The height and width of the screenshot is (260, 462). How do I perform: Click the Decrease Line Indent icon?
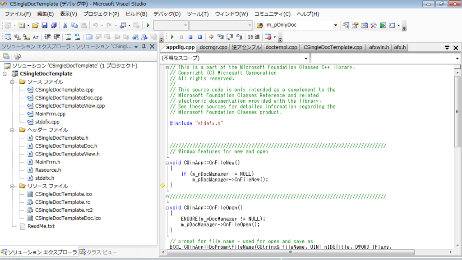pos(47,37)
